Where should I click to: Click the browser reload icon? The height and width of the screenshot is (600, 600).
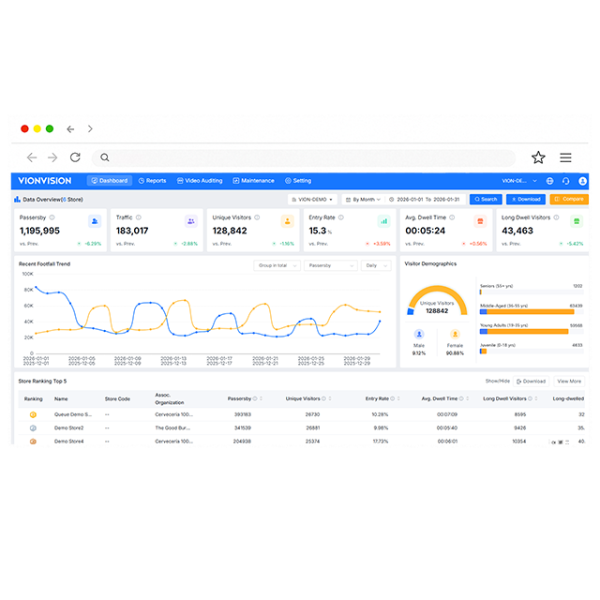point(75,157)
